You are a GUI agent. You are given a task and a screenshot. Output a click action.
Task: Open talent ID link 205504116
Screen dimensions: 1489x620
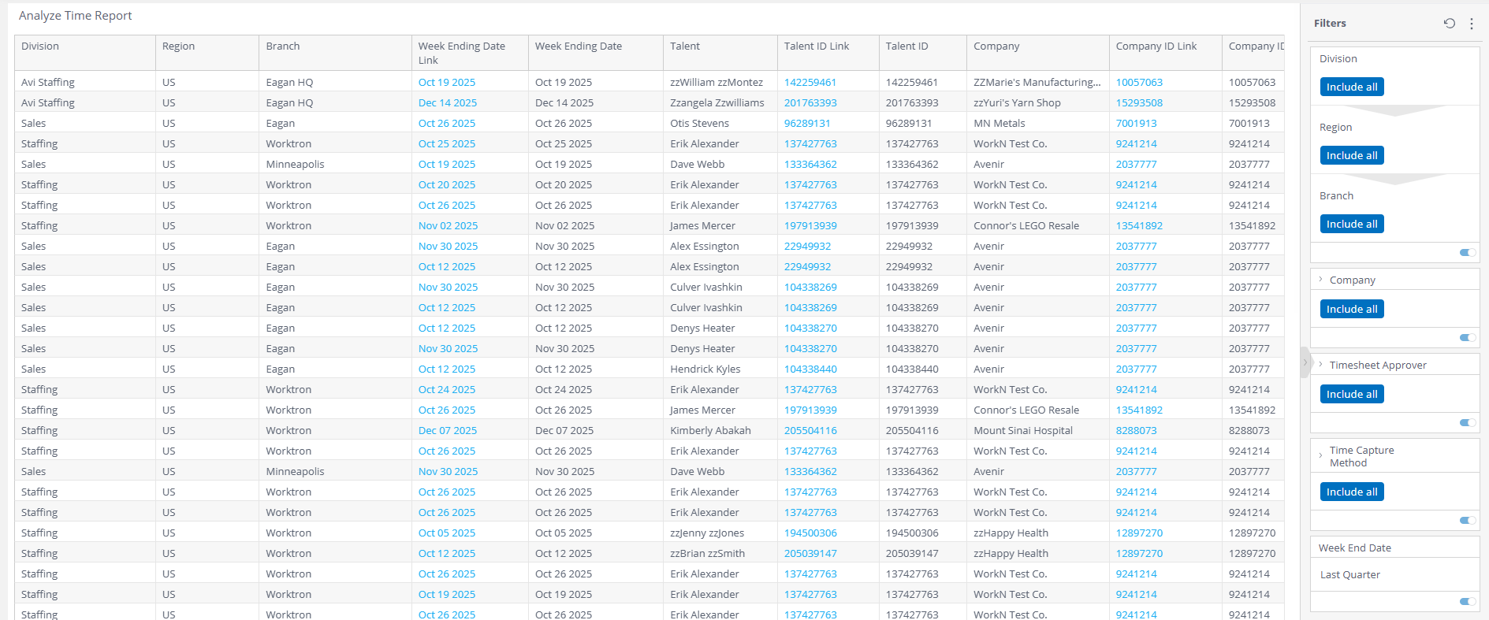810,430
